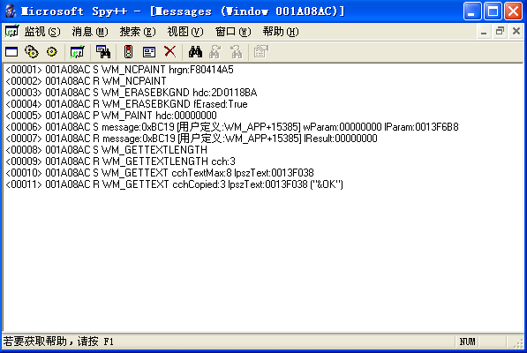
Task: Click the Find Window toolbar icon
Action: 103,52
